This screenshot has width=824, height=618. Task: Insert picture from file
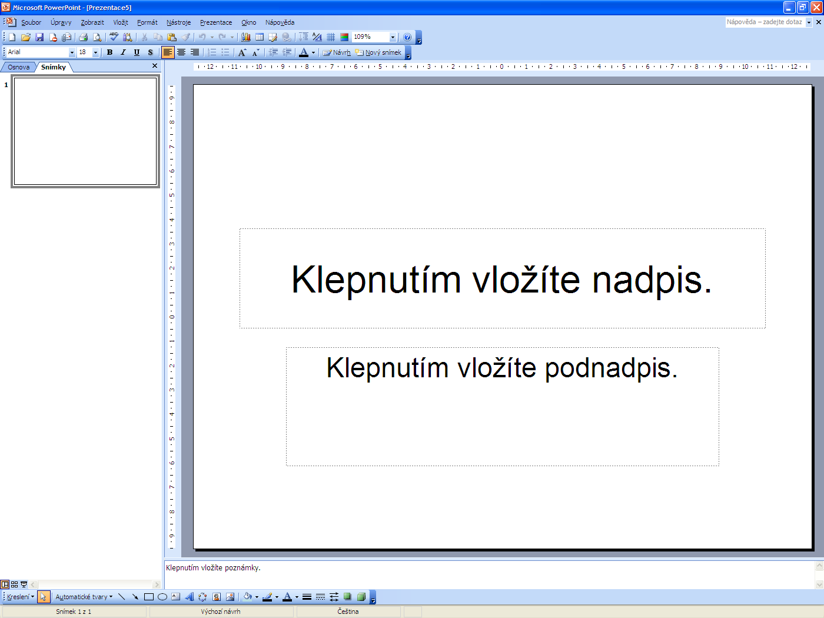230,597
